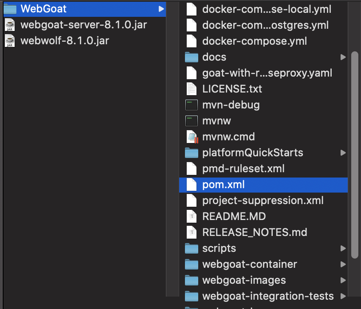Select the RELEASE_NOTES.md file
Screen dimensions: 361x309
pyautogui.click(x=255, y=232)
